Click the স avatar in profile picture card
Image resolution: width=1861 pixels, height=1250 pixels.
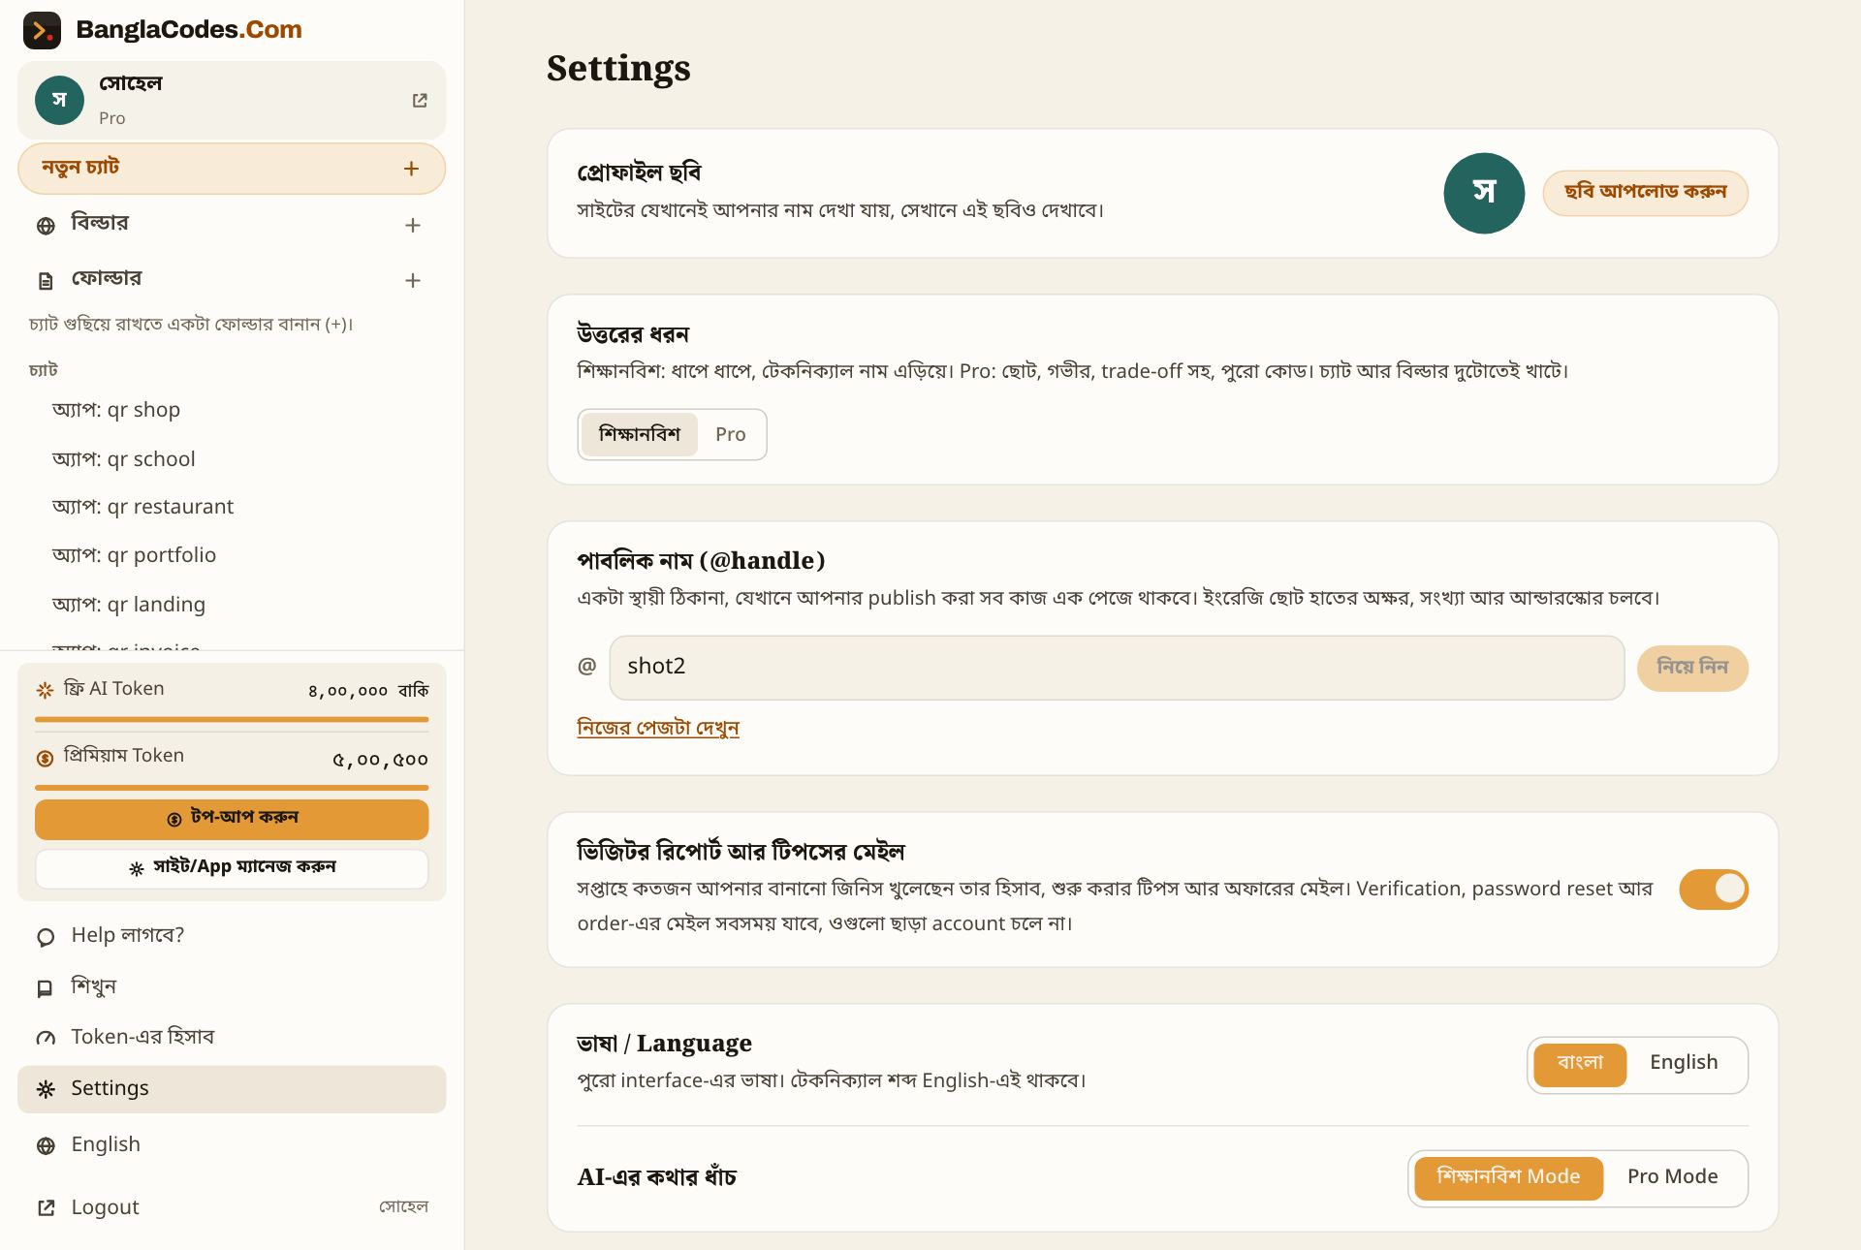(x=1484, y=193)
